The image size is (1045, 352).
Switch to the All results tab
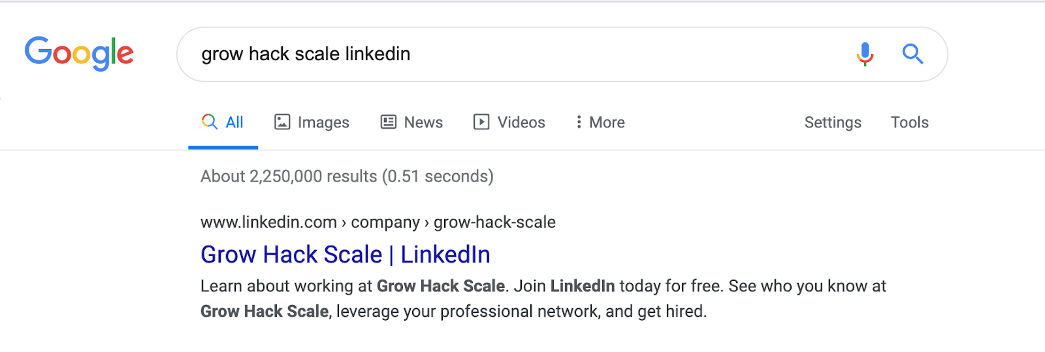[223, 123]
